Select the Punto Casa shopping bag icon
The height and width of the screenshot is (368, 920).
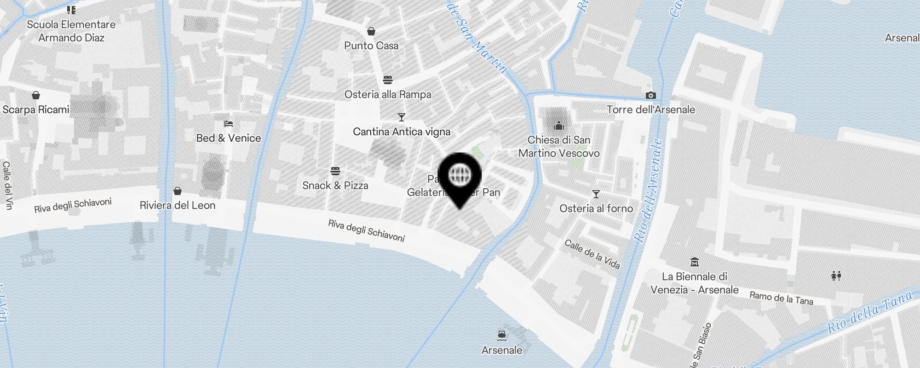tap(371, 31)
